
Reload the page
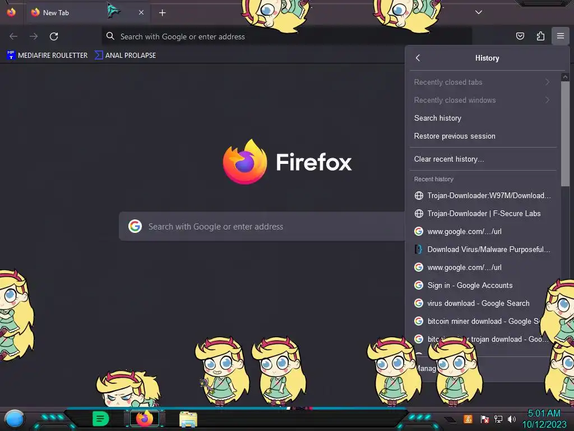pyautogui.click(x=54, y=36)
